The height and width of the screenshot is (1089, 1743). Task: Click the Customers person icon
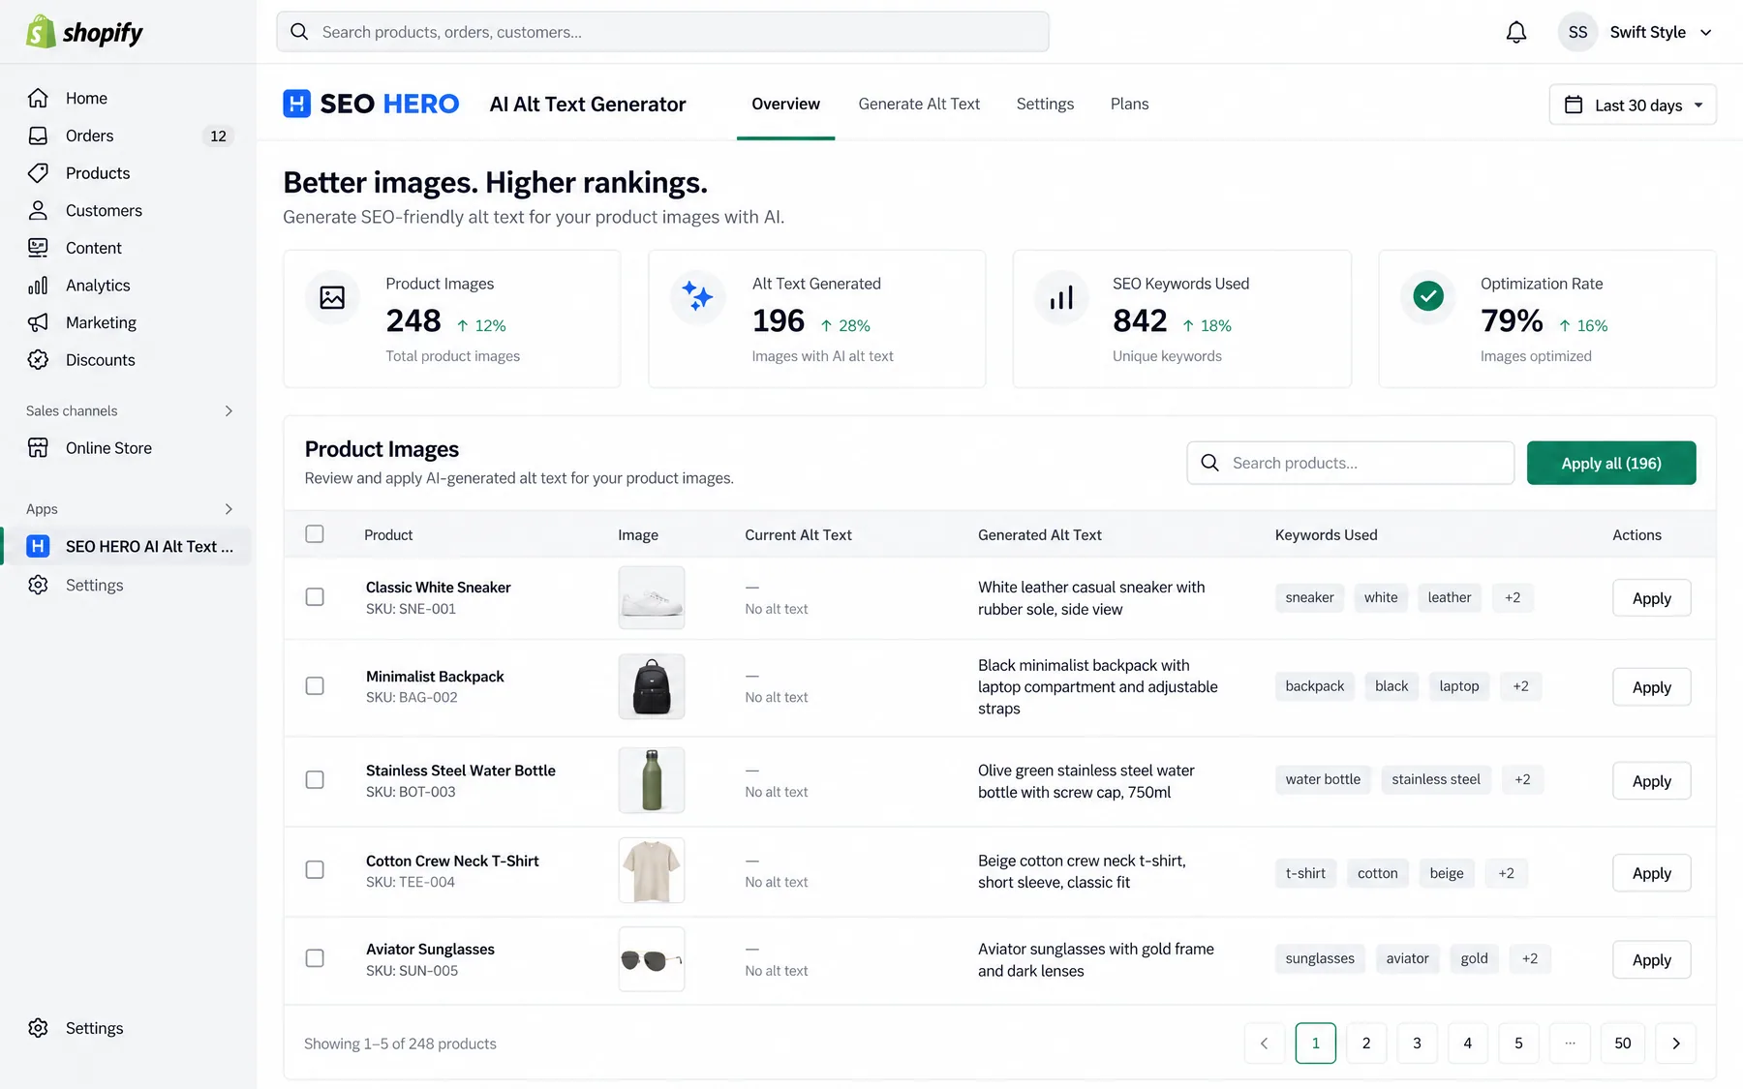point(38,210)
